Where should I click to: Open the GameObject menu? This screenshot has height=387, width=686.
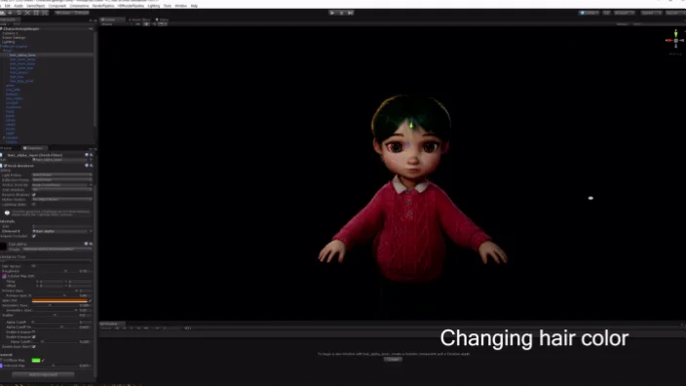click(35, 6)
